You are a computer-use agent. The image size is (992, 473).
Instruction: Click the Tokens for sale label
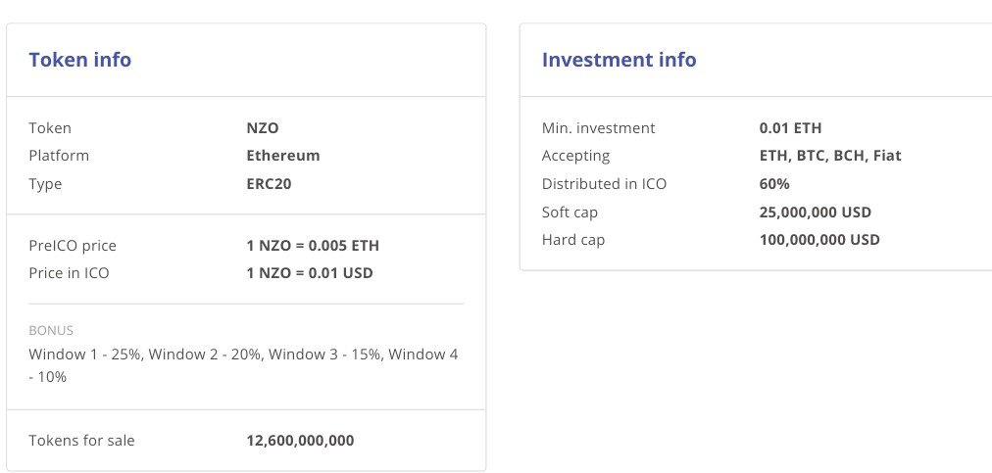[81, 440]
